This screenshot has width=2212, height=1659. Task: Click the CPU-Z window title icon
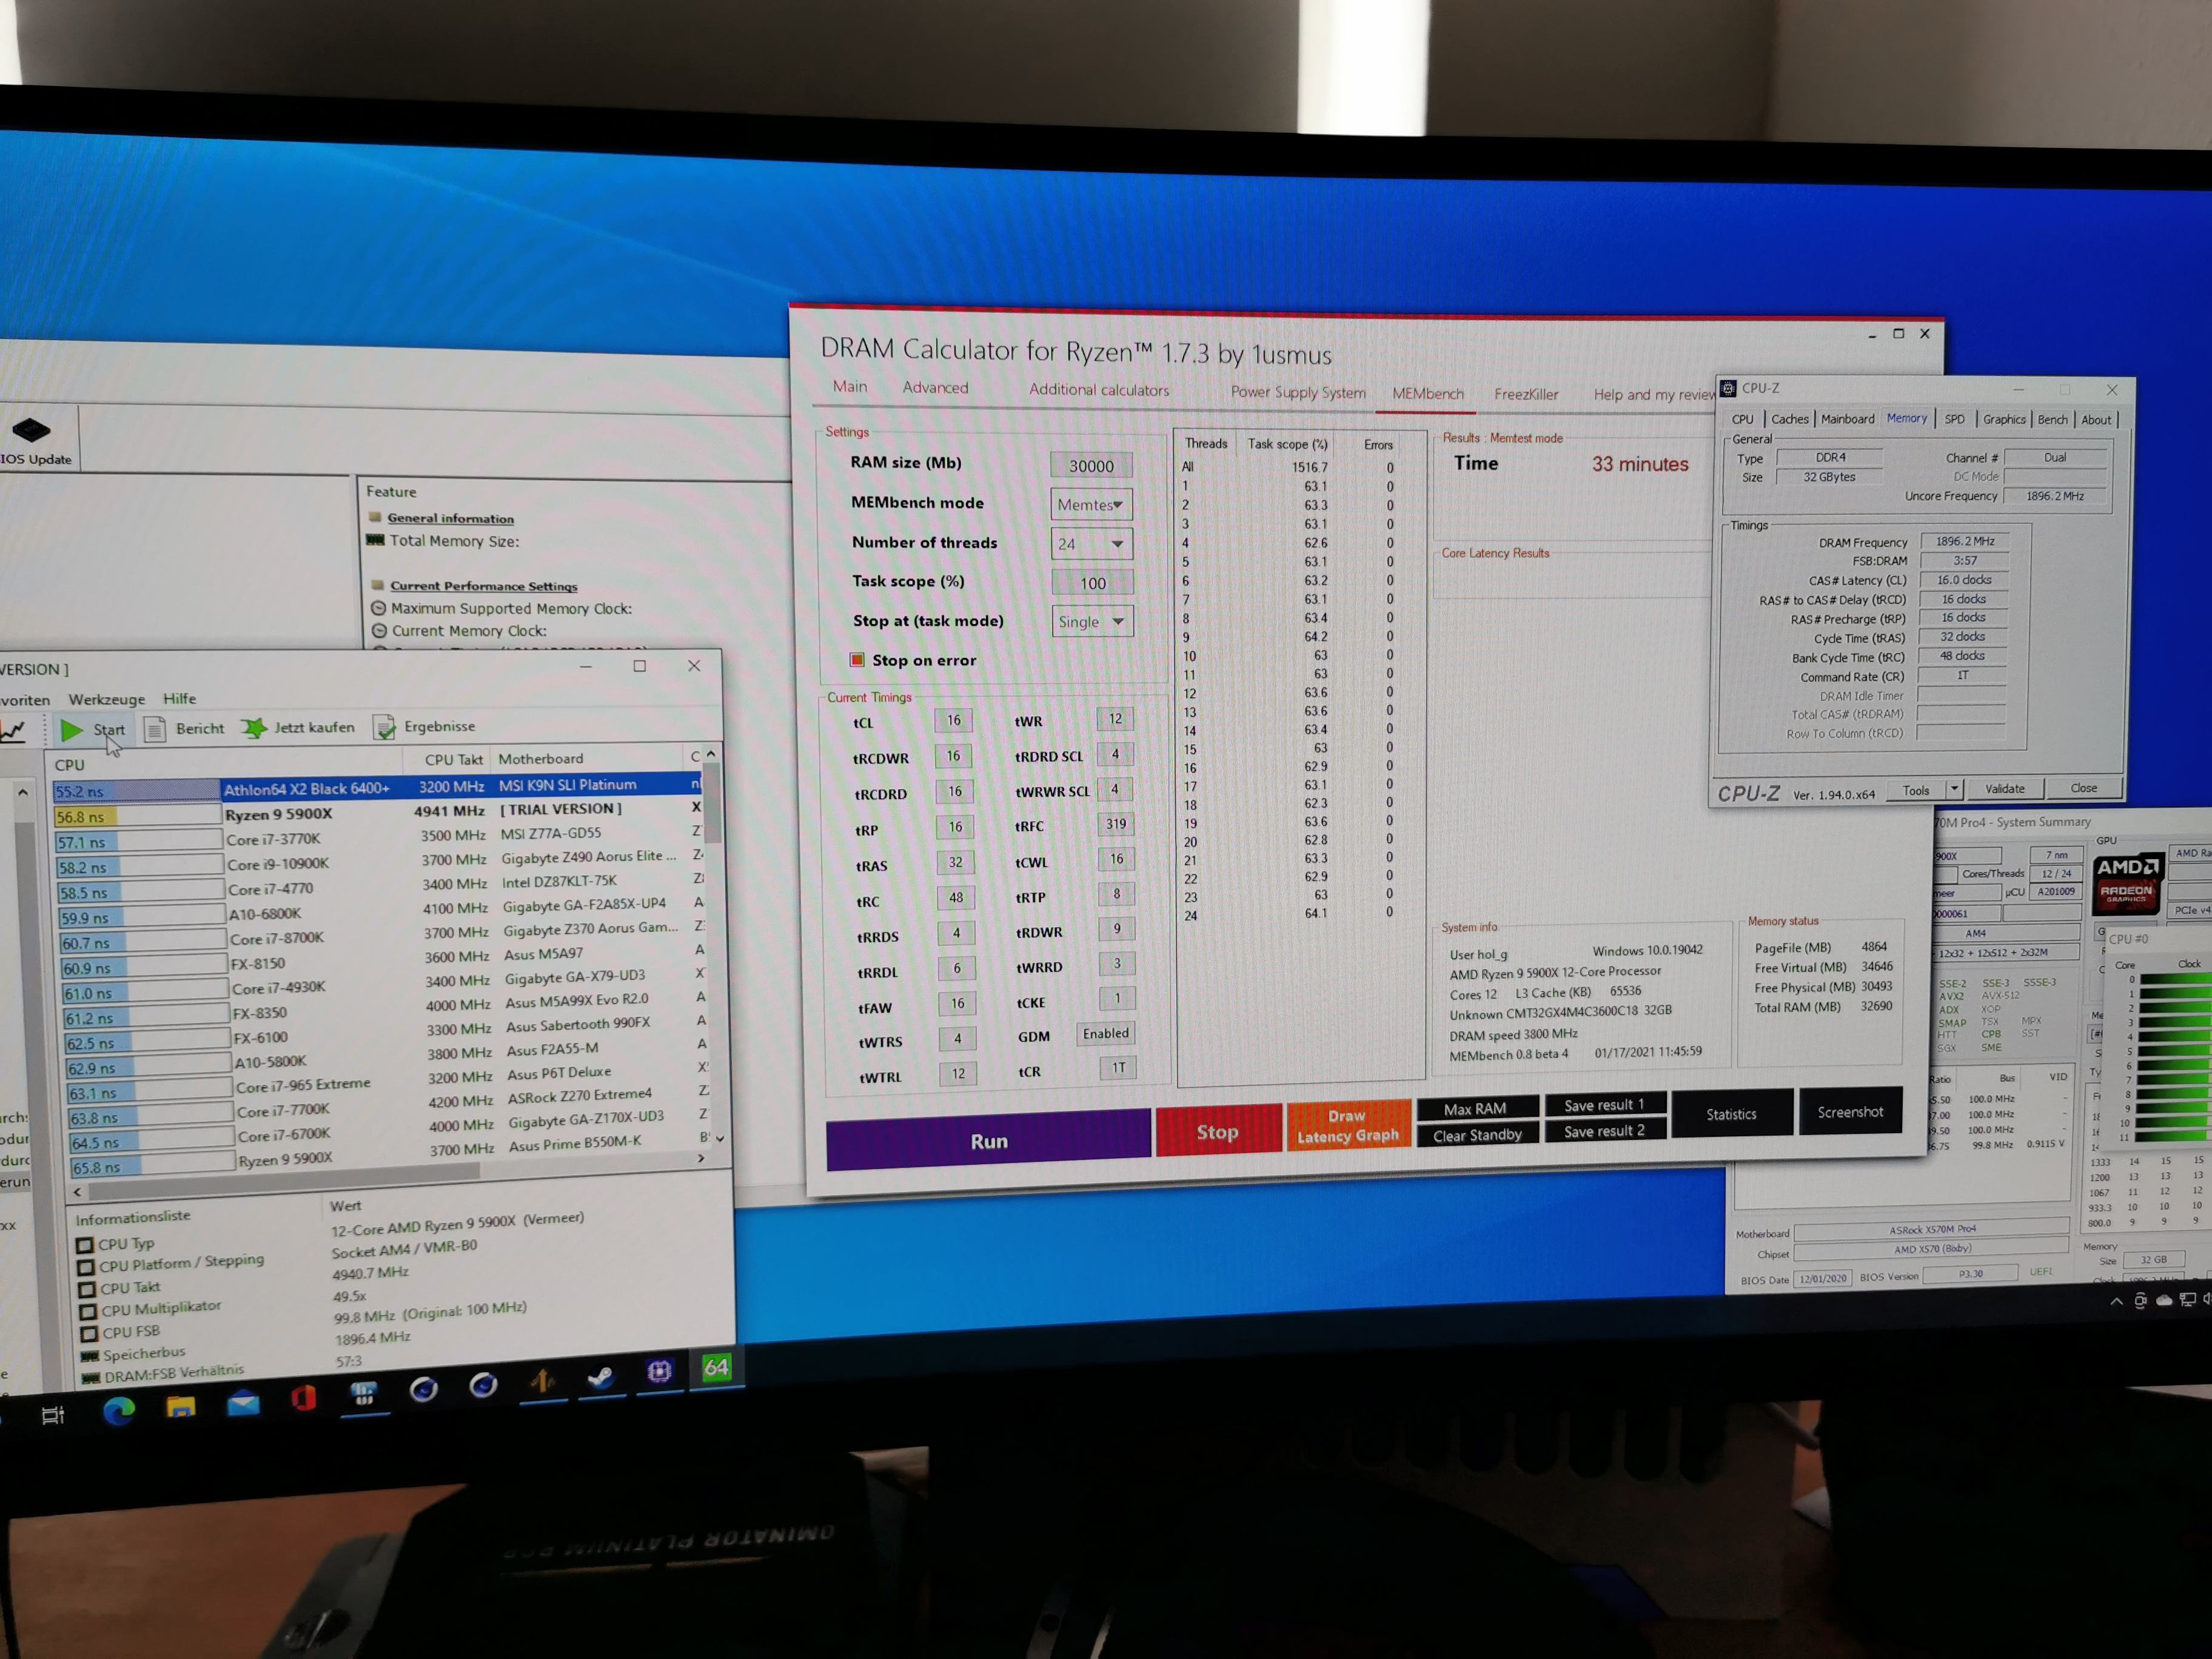click(x=1728, y=388)
